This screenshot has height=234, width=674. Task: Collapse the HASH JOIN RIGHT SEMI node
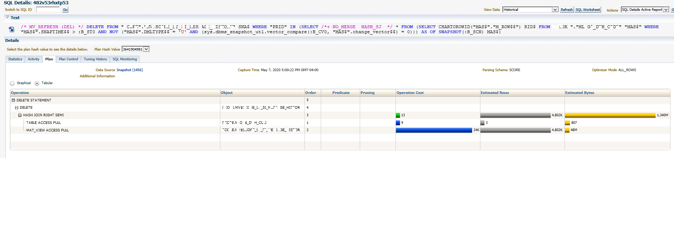point(20,115)
